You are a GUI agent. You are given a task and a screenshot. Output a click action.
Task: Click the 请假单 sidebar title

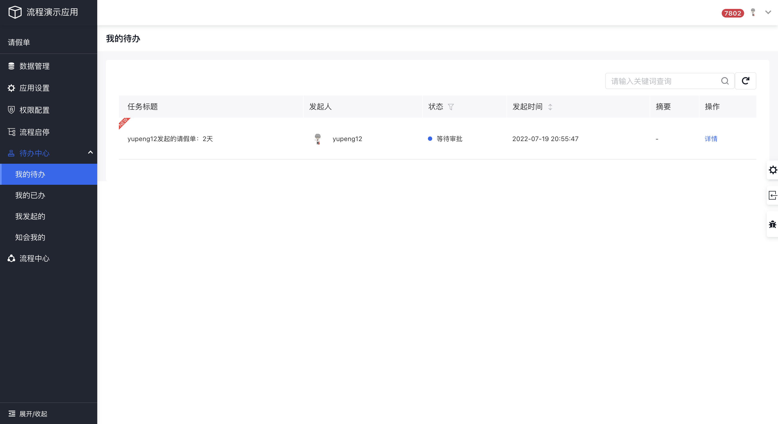19,43
